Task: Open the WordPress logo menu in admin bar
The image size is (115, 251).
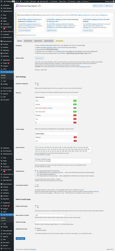Action: click(2, 1)
